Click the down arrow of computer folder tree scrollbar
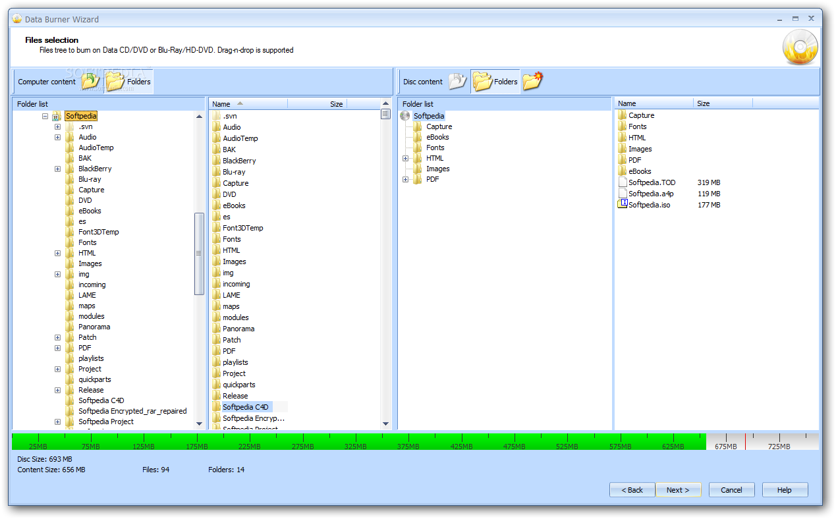836x519 pixels. [x=199, y=425]
